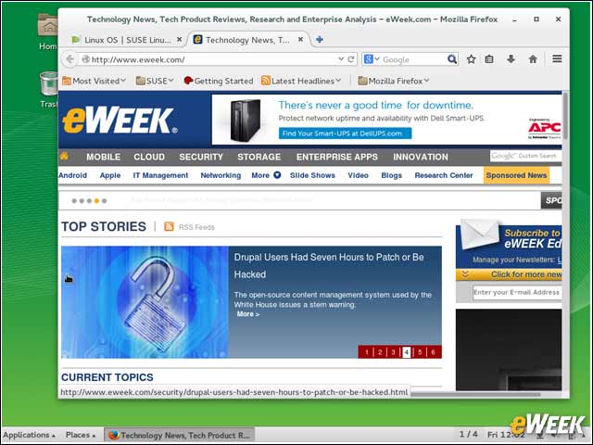Viewport: 593px width, 445px height.
Task: Reload the page with the refresh icon
Action: [351, 59]
